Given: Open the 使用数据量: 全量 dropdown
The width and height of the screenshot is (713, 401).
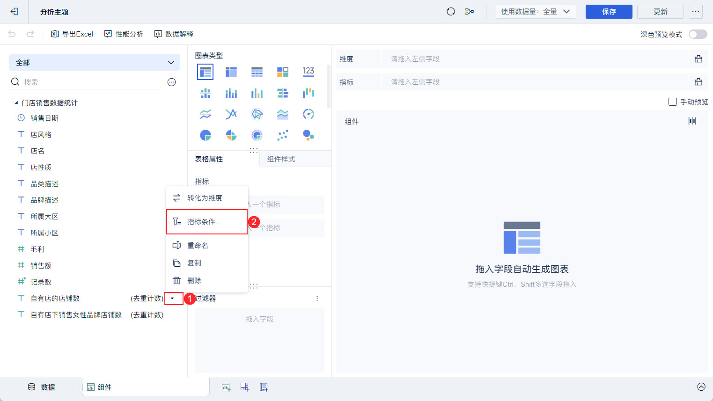Looking at the screenshot, I should (536, 12).
